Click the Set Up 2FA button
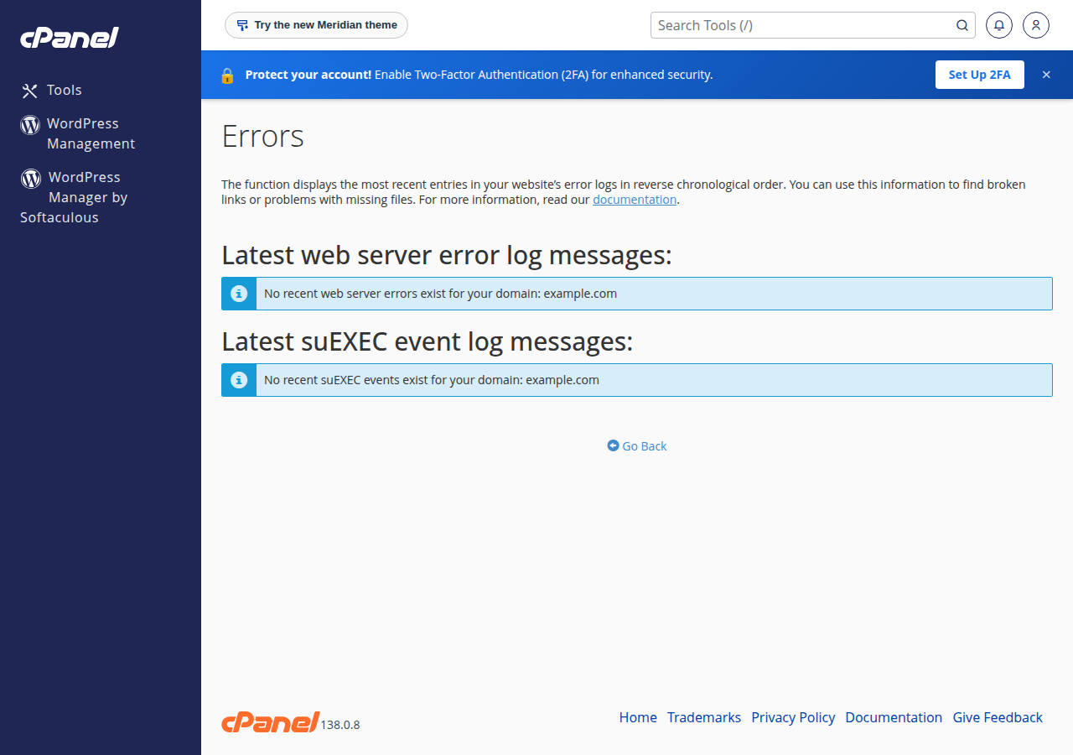Viewport: 1073px width, 755px height. [980, 75]
